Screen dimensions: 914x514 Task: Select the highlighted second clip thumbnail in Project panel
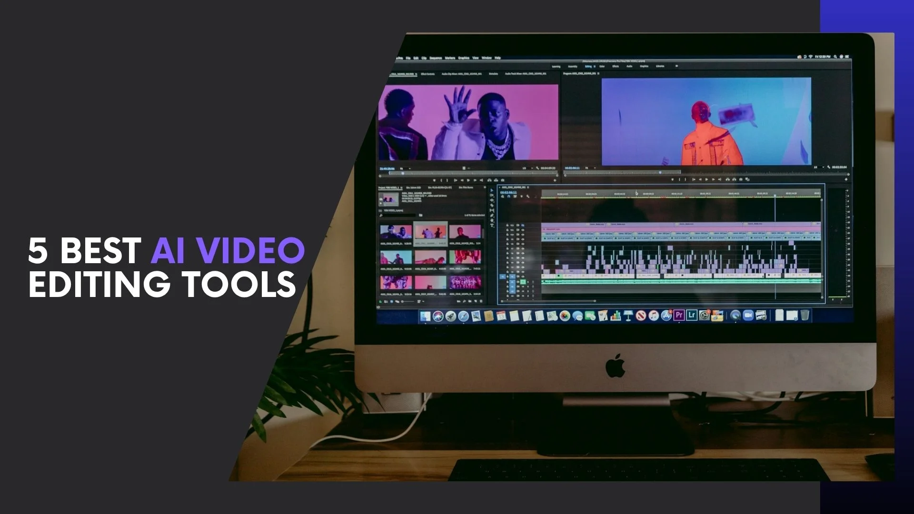click(x=430, y=233)
